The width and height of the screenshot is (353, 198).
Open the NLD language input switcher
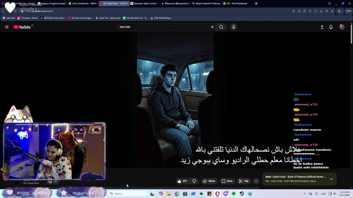[323, 194]
